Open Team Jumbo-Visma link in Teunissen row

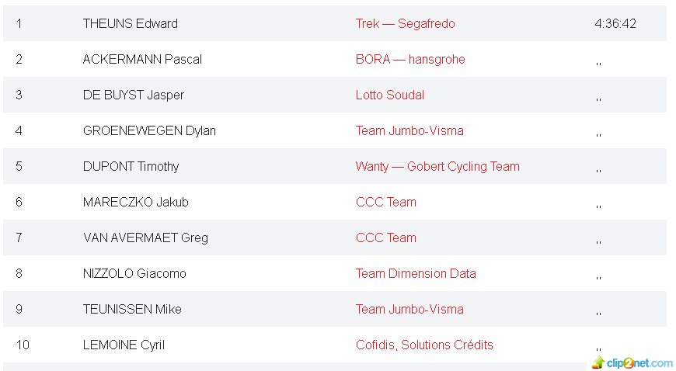[409, 310]
